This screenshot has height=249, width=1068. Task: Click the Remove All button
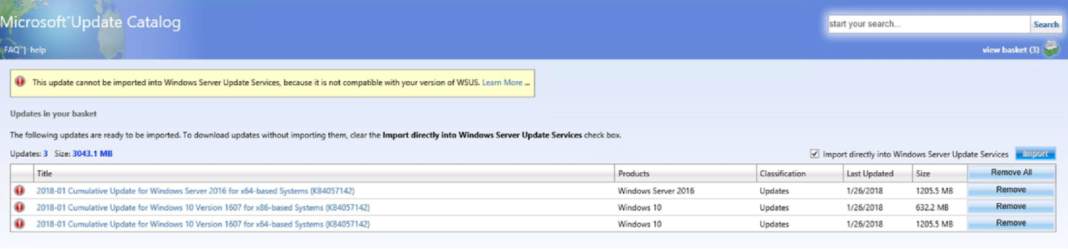tap(1011, 172)
